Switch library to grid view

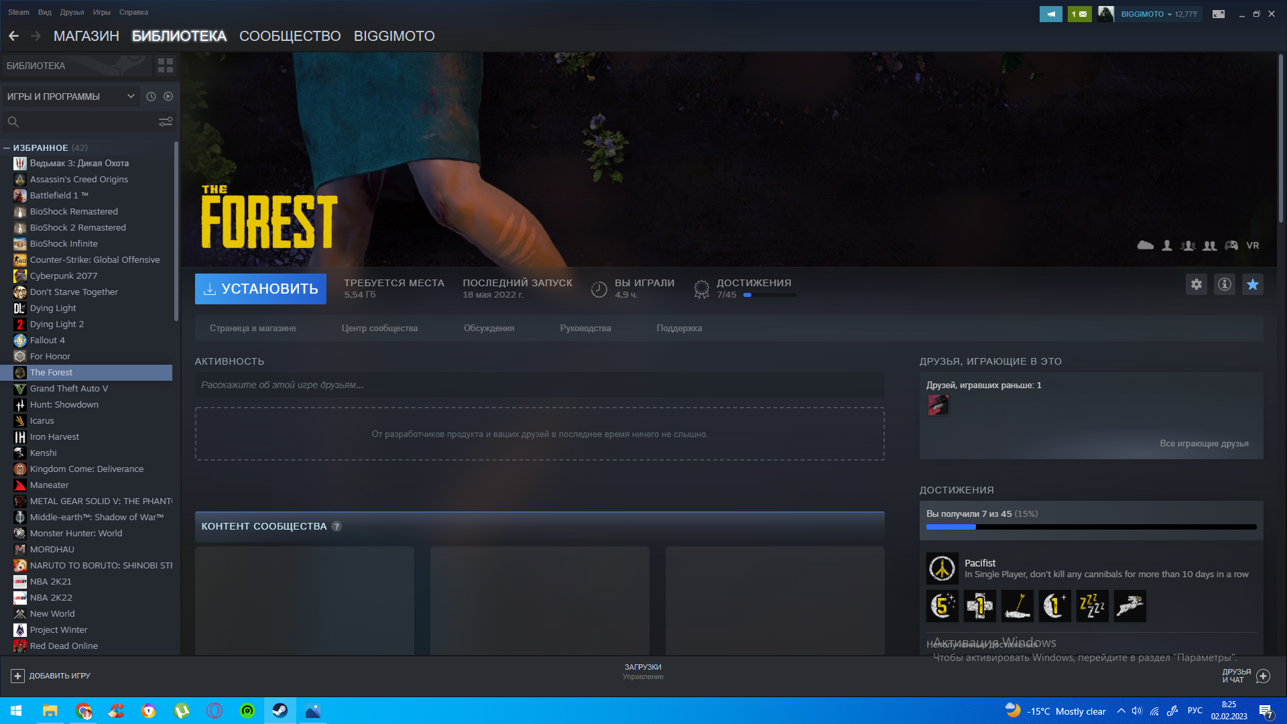[165, 65]
